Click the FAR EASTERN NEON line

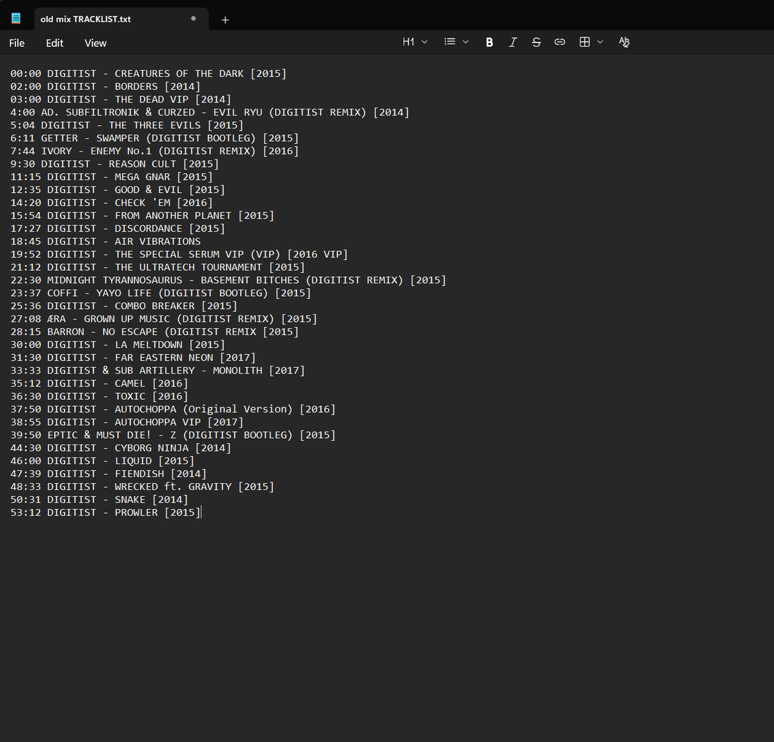pos(133,357)
